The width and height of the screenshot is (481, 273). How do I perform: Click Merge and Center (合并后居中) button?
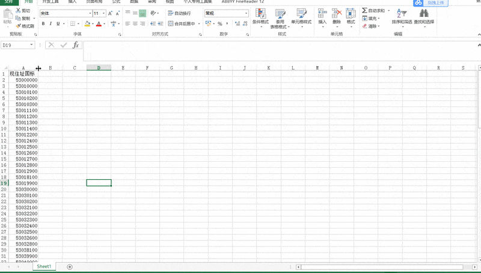pos(182,23)
